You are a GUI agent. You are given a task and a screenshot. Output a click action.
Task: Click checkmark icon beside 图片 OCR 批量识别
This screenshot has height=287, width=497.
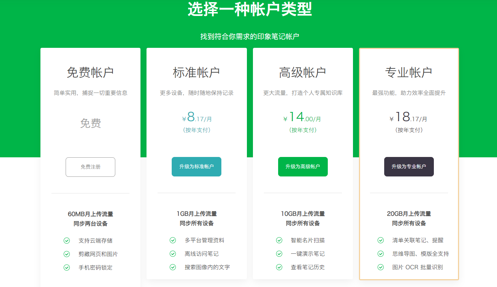381,267
